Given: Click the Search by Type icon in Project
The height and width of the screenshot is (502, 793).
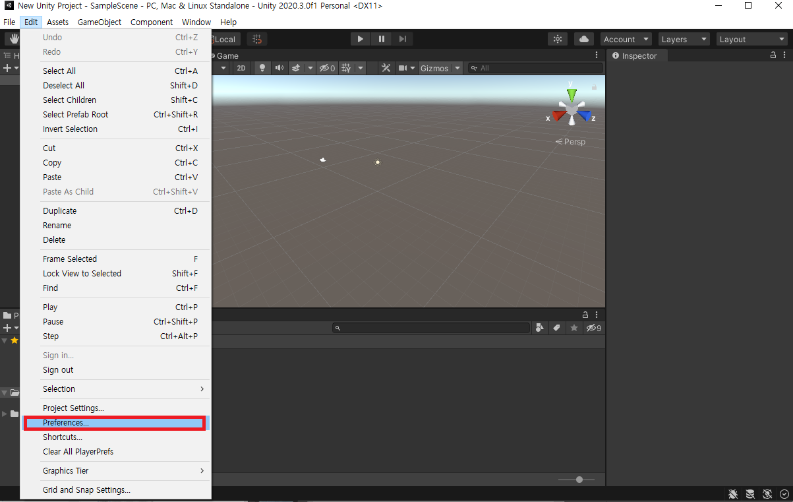Looking at the screenshot, I should pos(540,328).
